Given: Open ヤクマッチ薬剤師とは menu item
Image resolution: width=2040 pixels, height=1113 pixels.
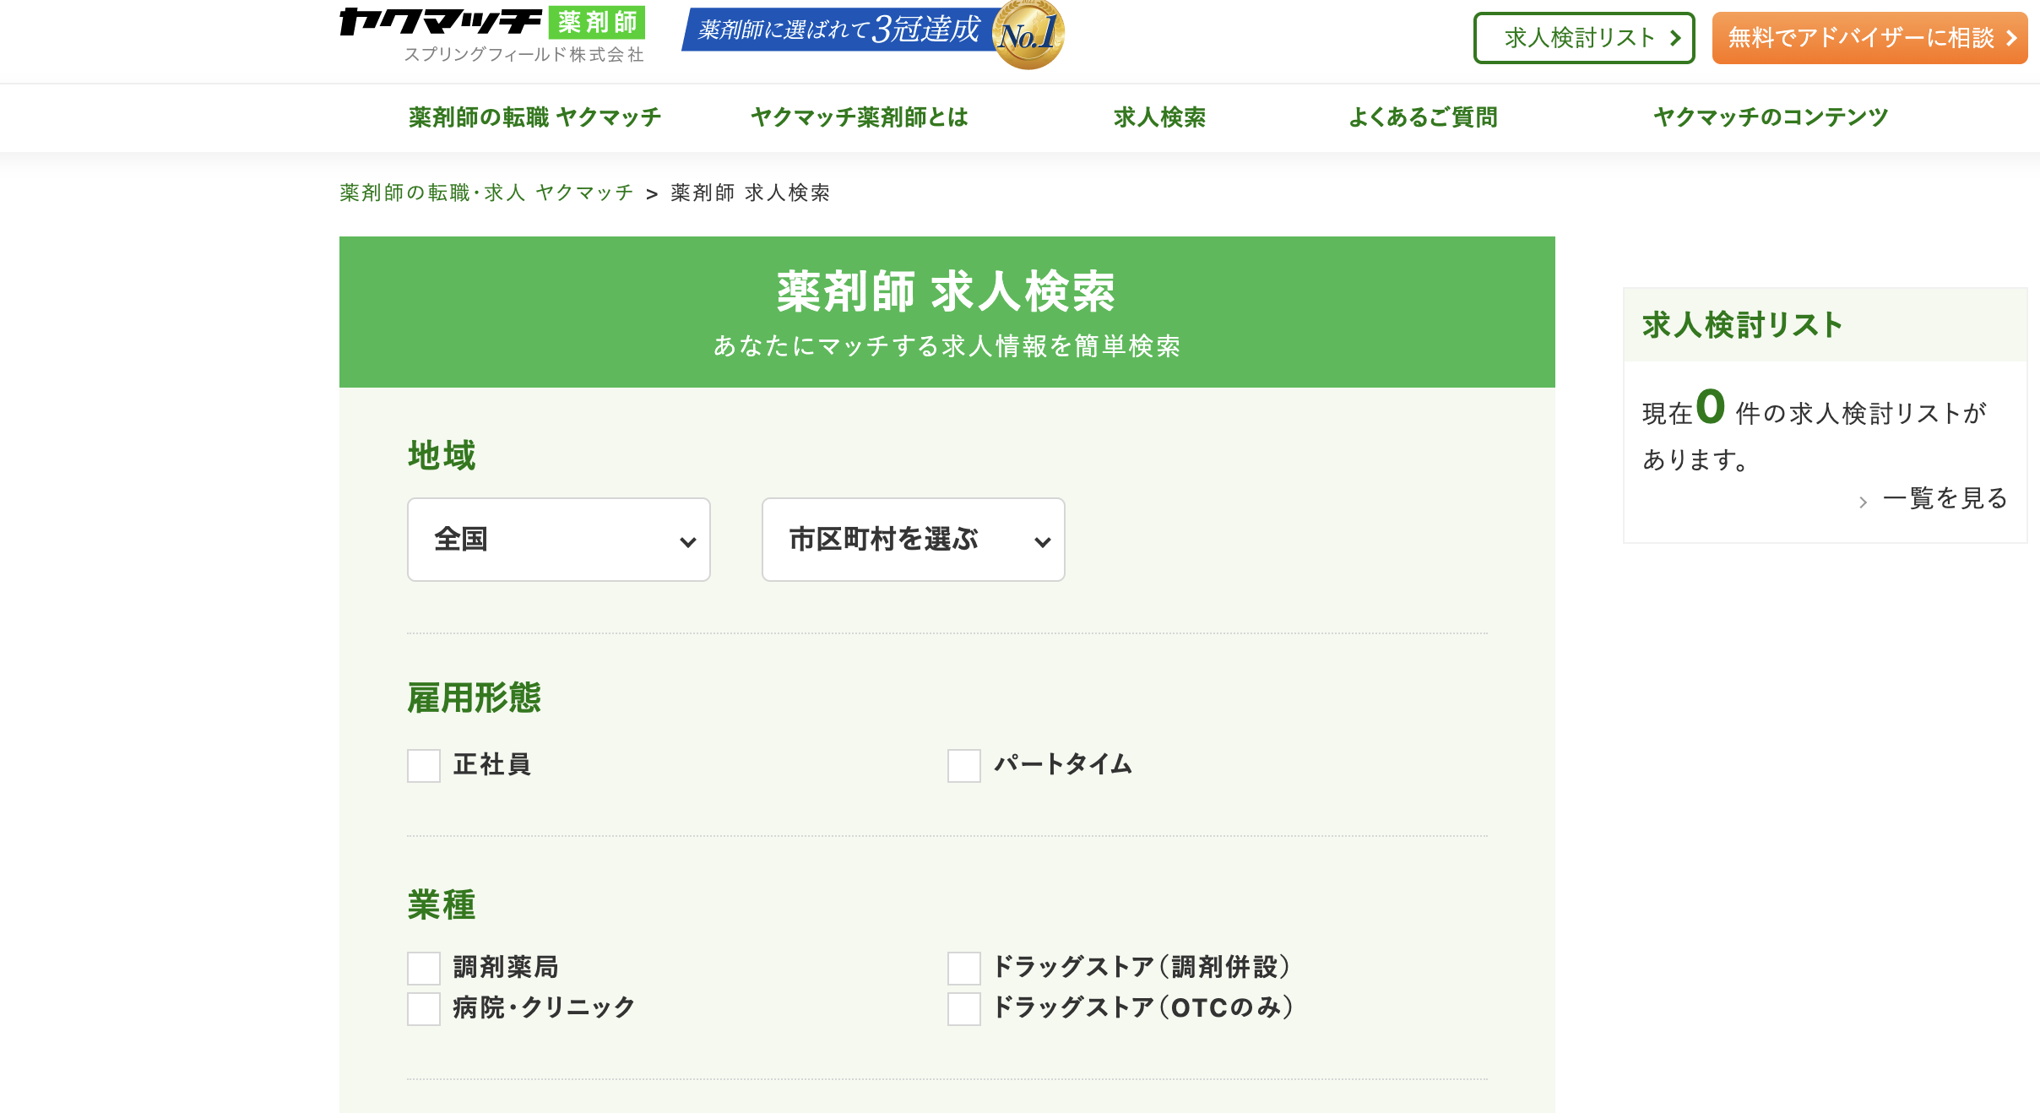Looking at the screenshot, I should tap(860, 117).
